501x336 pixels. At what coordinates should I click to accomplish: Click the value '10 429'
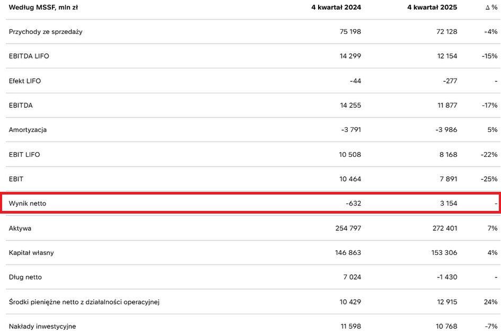350,302
